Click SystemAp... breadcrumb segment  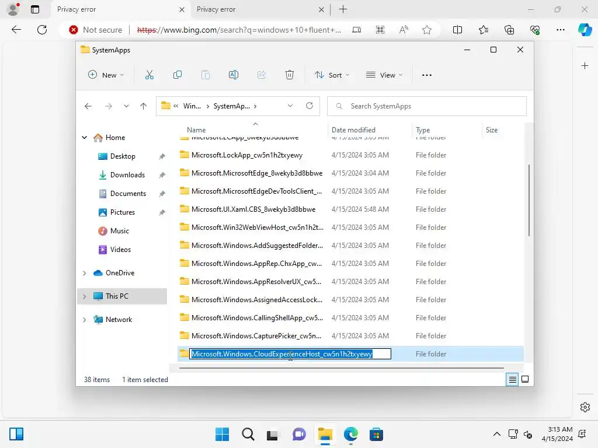click(x=231, y=106)
